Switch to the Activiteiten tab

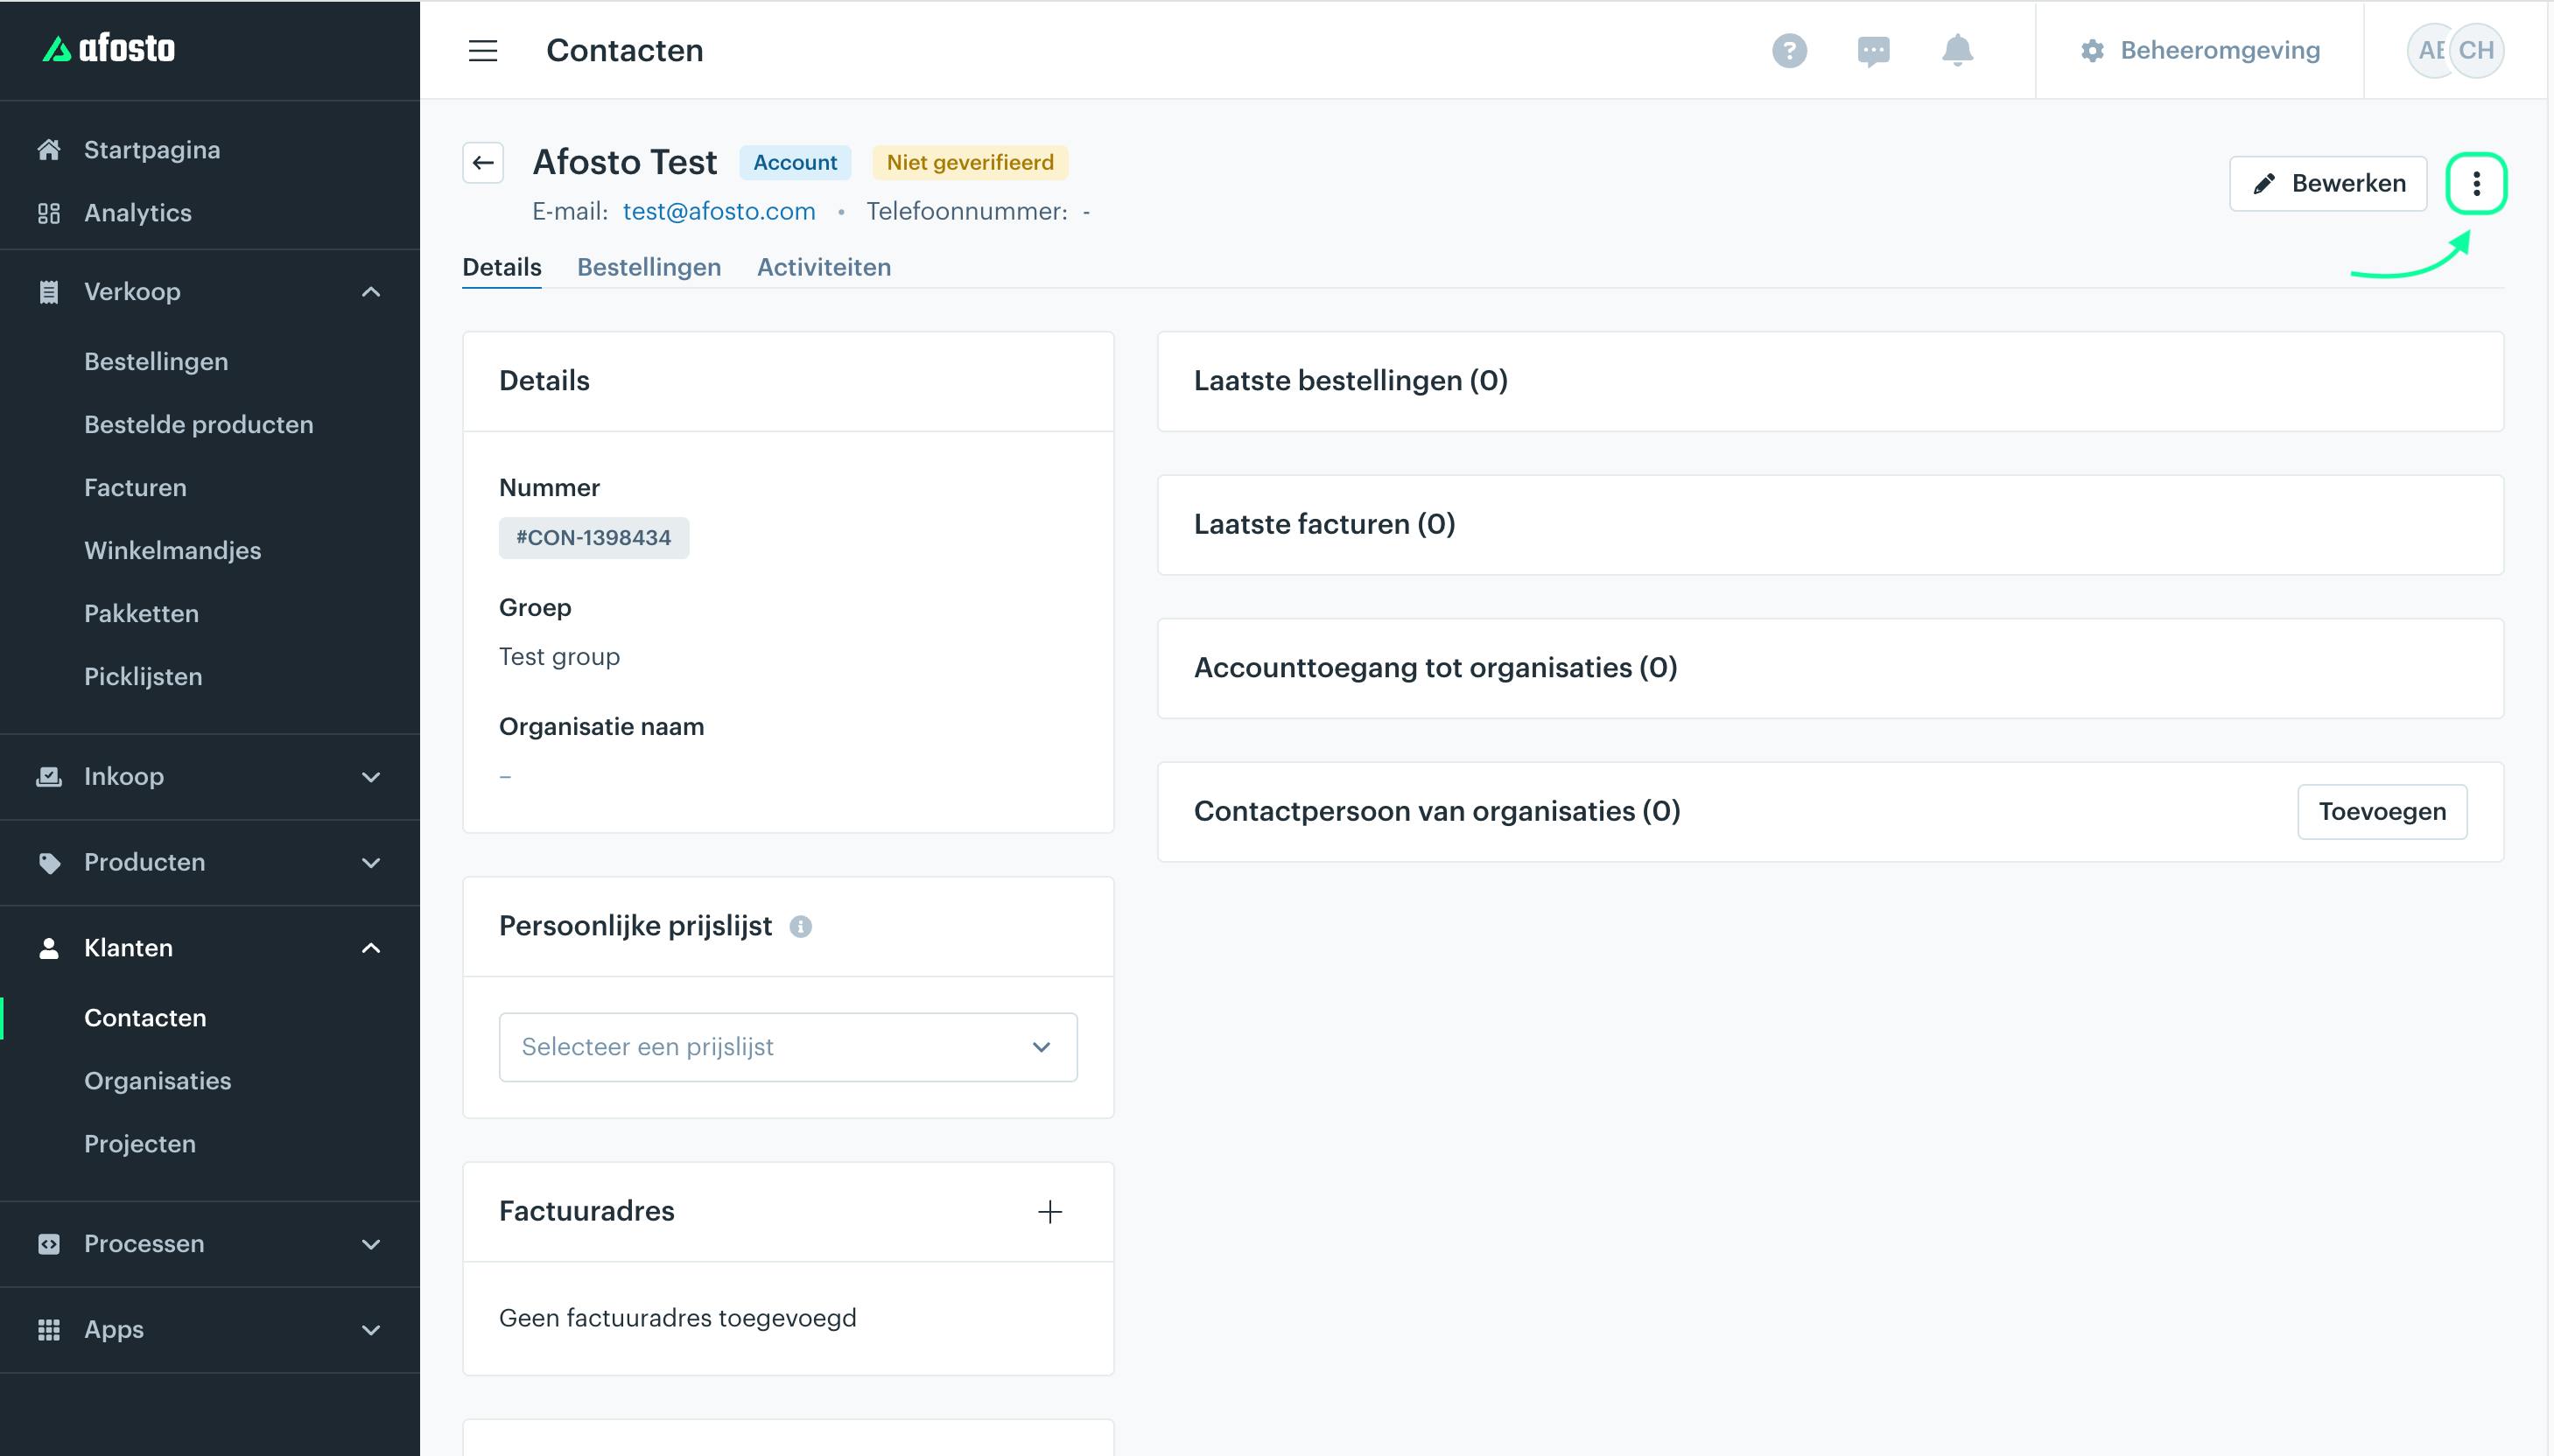(x=824, y=268)
